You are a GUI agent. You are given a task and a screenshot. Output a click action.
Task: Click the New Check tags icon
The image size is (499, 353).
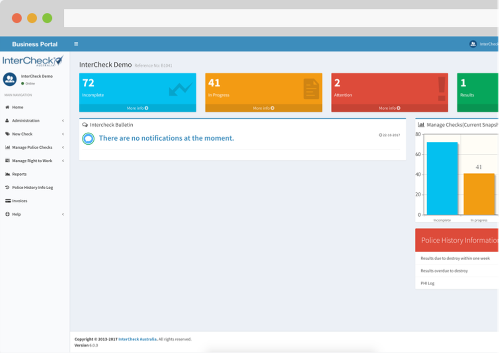[7, 134]
